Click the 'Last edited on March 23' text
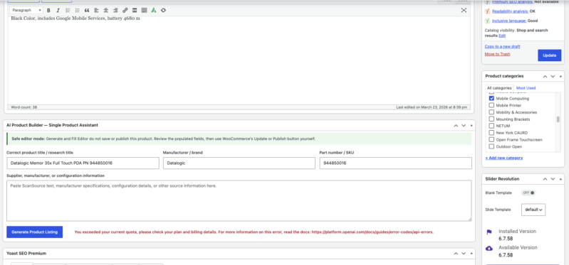Viewport: 569px width, 265px height. coord(432,107)
